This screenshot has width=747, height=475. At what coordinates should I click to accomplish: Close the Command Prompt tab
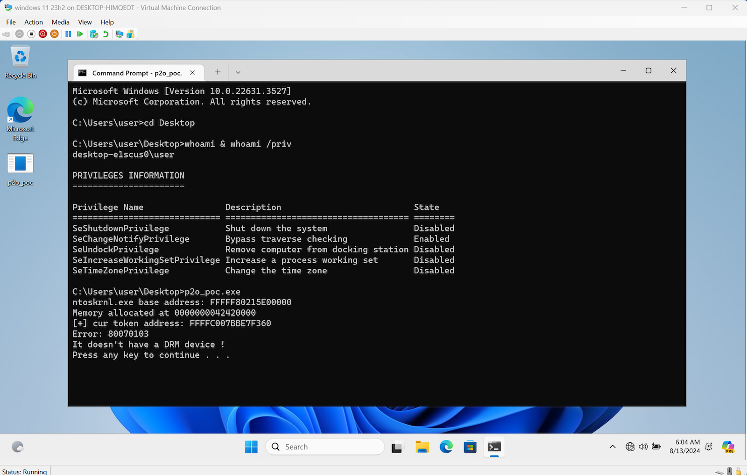click(x=192, y=73)
